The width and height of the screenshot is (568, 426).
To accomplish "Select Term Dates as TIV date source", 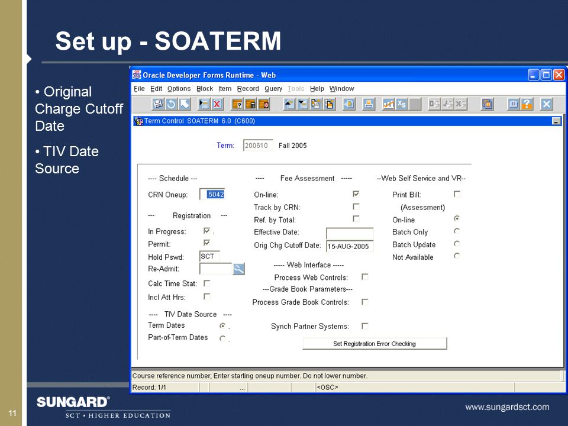I will click(222, 325).
